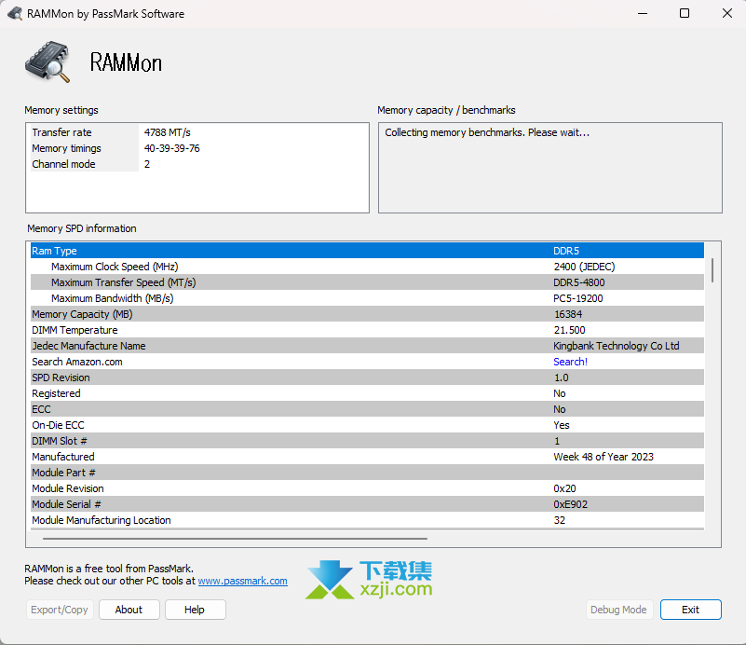Click the Channel mode value 2
The image size is (746, 645).
coord(147,164)
